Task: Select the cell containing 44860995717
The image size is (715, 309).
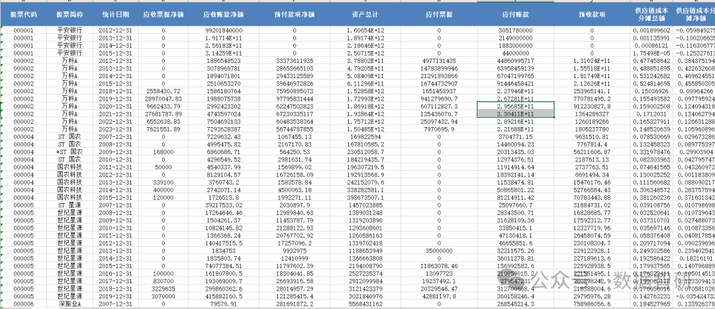Action: [x=516, y=61]
